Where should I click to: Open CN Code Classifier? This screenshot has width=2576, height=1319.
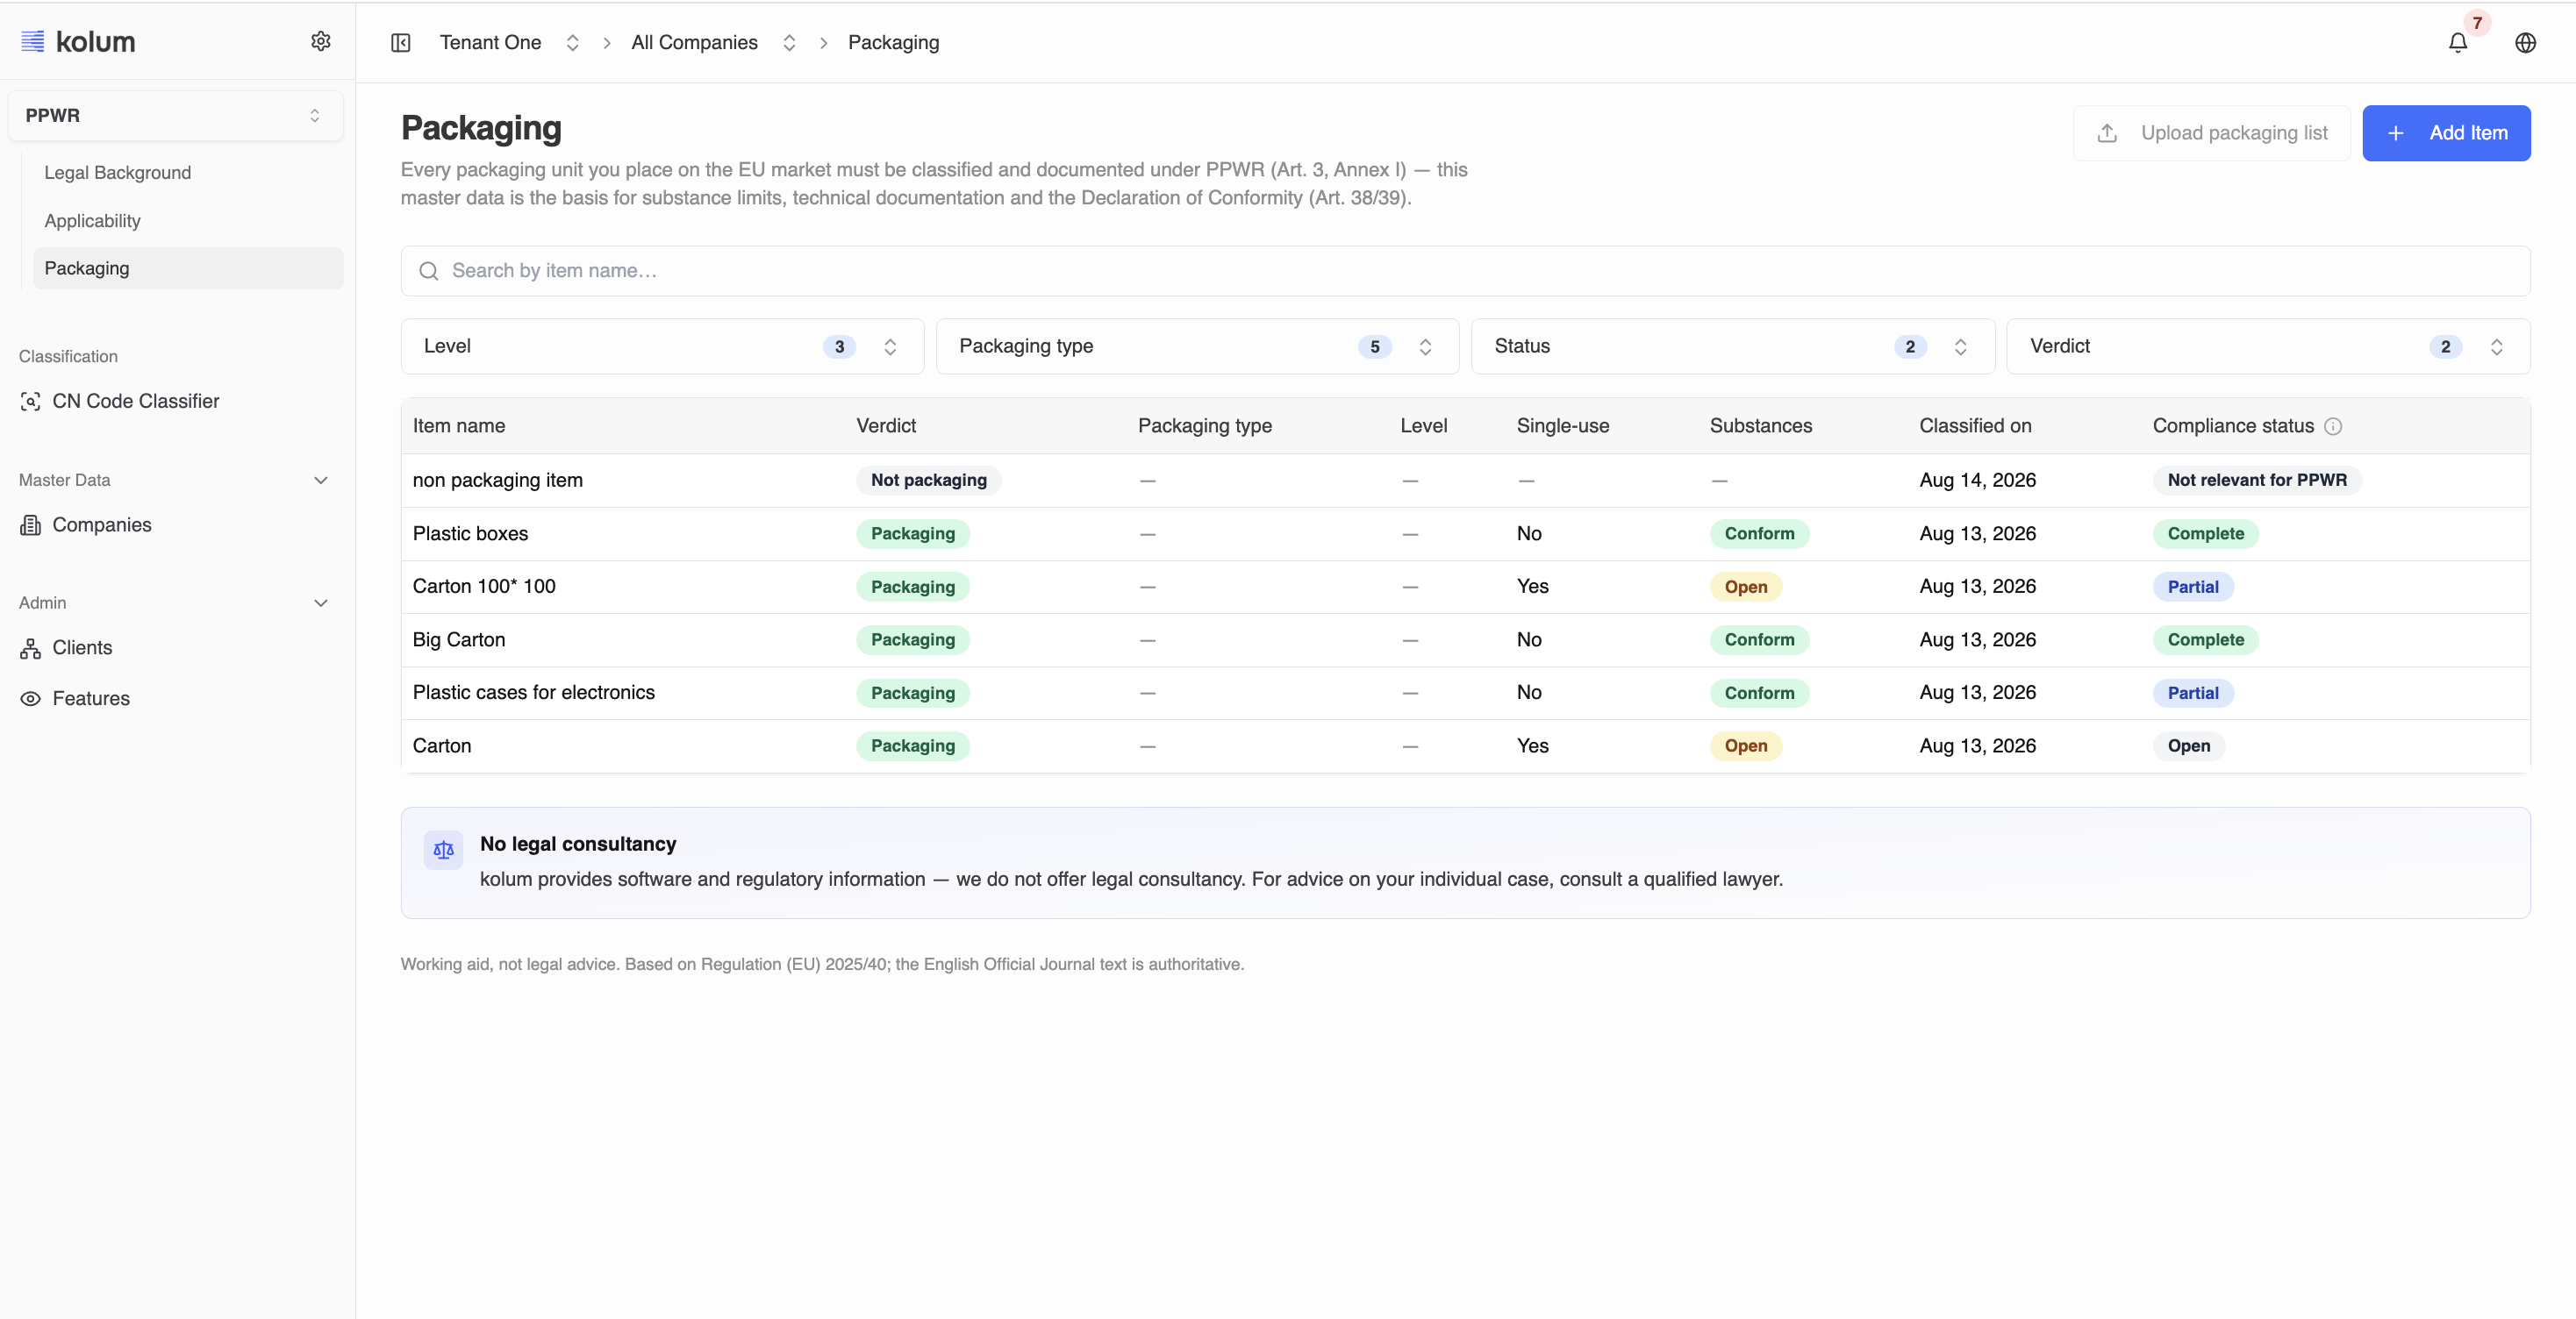click(135, 401)
